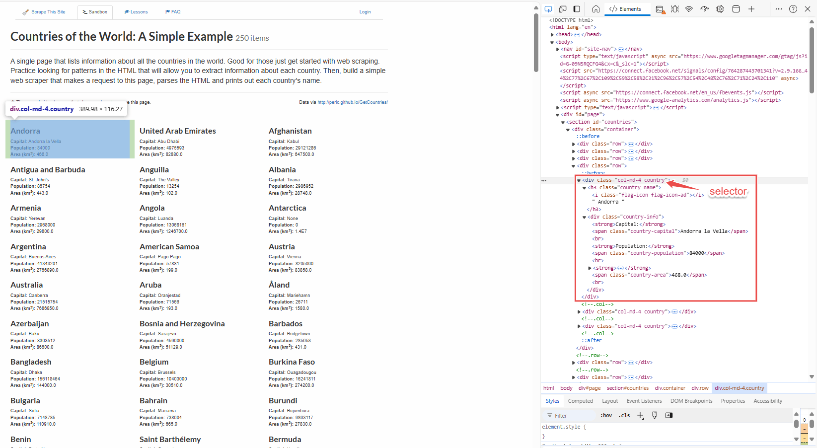Screen dimensions: 817x448
Task: Open the network conditions panel icon
Action: point(689,8)
